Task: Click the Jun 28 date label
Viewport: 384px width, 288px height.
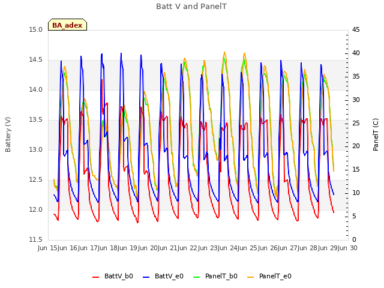Action: [308, 248]
